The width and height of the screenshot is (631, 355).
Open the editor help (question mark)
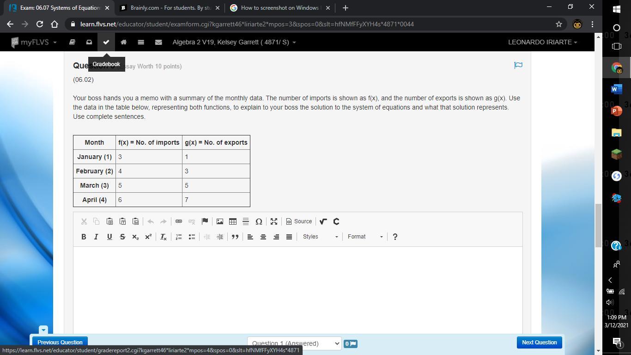point(395,237)
